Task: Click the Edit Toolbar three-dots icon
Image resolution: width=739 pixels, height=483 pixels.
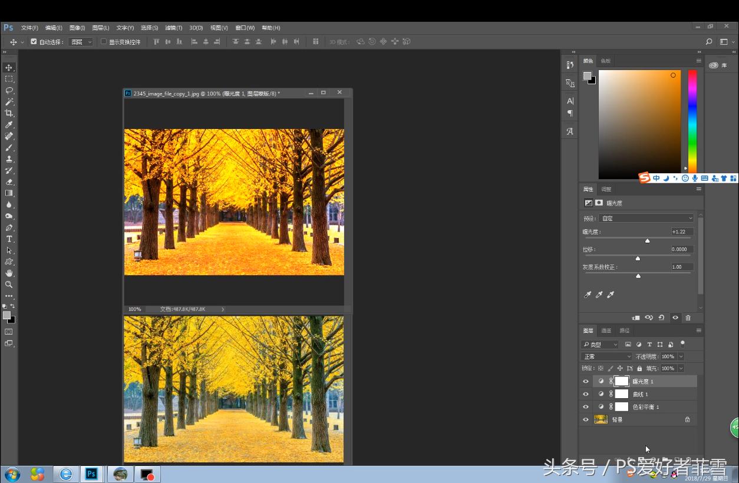Action: pyautogui.click(x=9, y=296)
